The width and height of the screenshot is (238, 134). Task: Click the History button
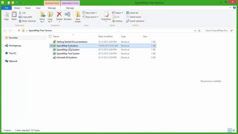[117, 21]
